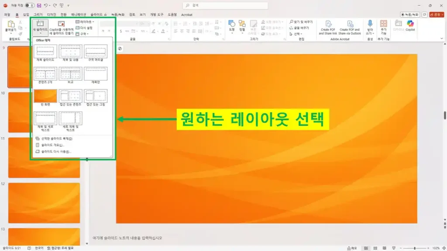Switch to Normal view icon
This screenshot has width=447, height=251.
366,248
